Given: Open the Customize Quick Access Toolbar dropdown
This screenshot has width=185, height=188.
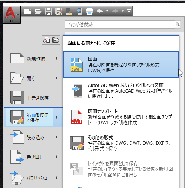Looking at the screenshot, I should (129, 11).
